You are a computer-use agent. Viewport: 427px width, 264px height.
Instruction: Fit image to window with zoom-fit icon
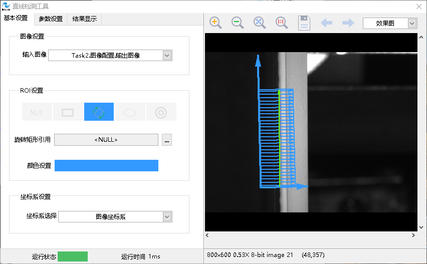[260, 23]
